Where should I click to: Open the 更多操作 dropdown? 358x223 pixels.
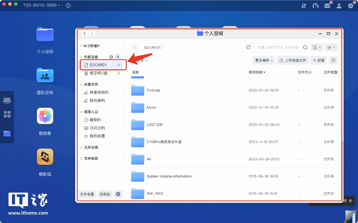pos(264,60)
